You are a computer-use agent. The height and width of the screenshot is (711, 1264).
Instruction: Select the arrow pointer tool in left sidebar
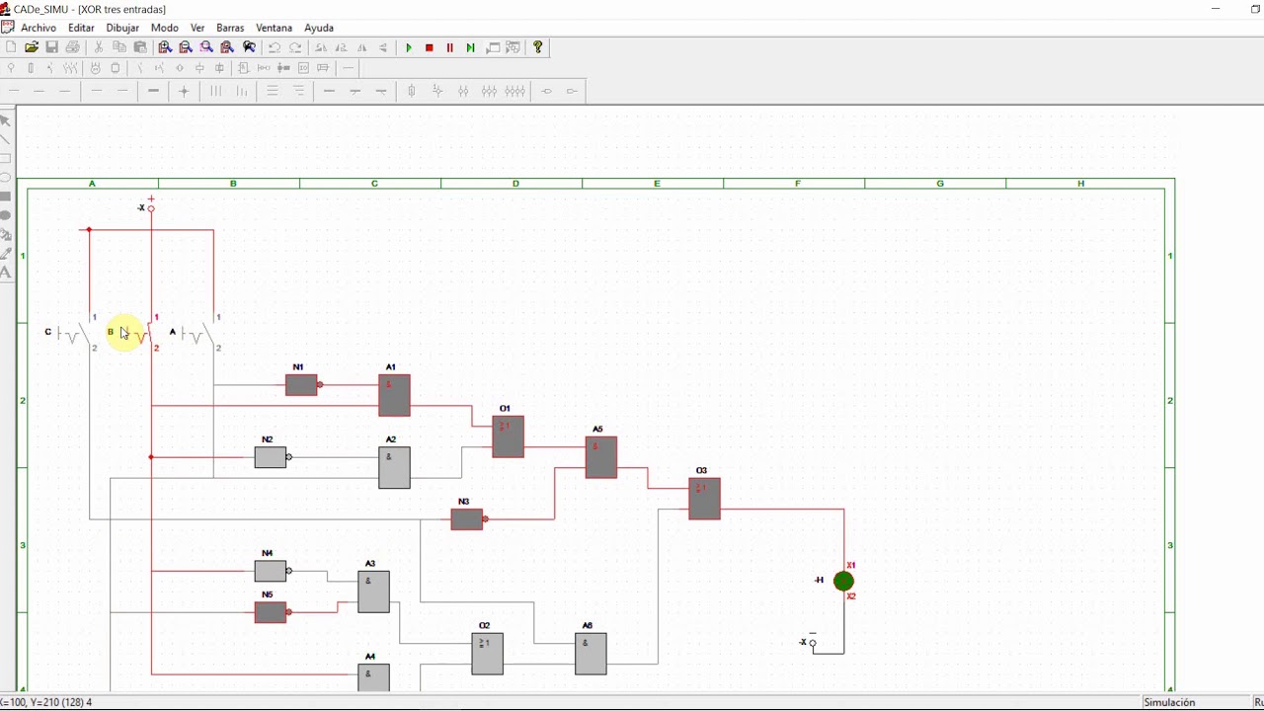[5, 120]
